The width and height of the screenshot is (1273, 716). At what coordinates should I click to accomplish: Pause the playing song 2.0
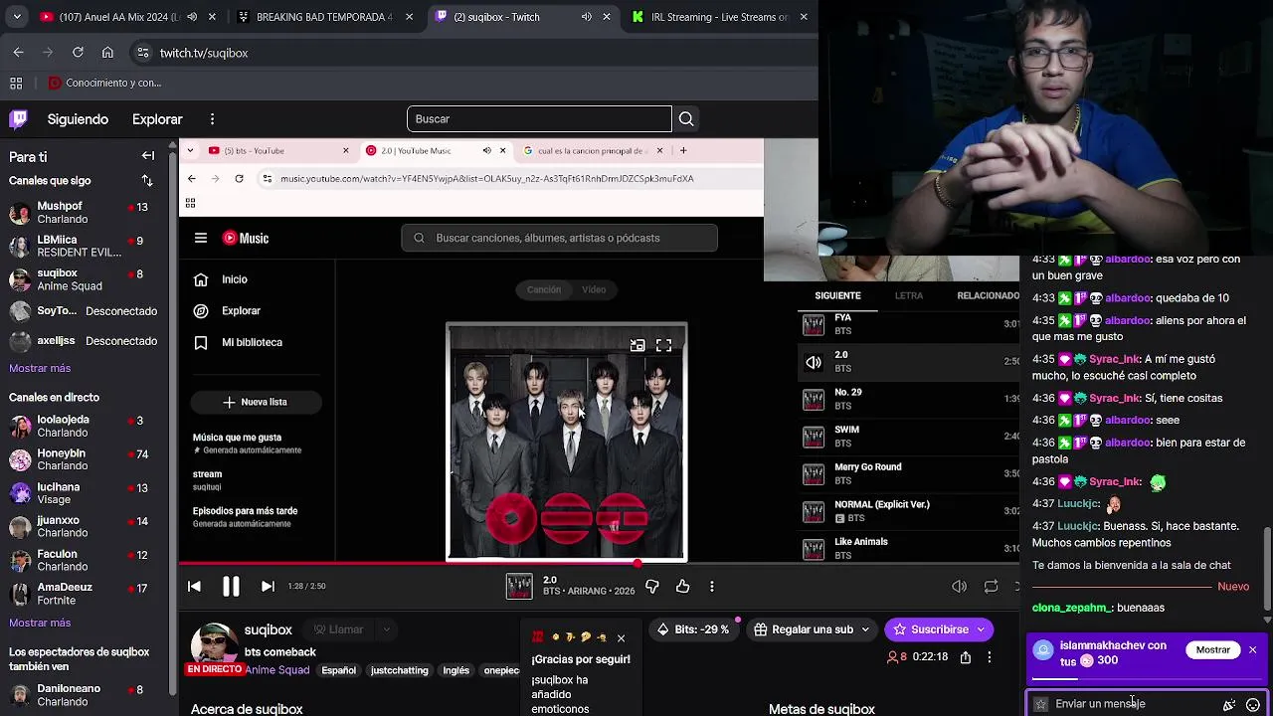(x=231, y=587)
